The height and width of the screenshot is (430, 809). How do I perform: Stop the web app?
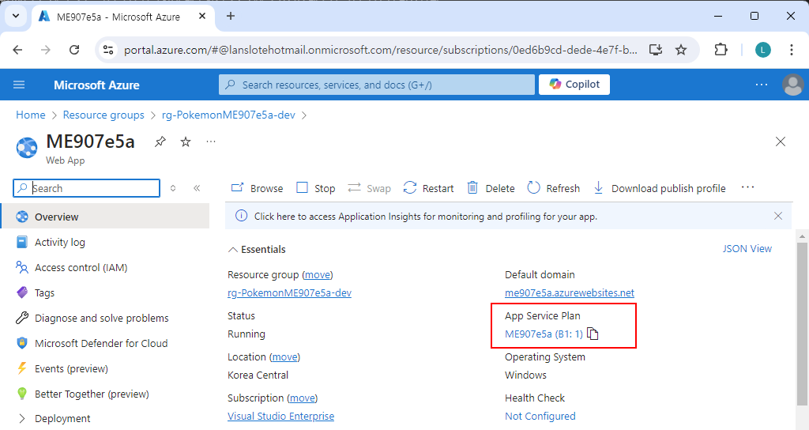316,188
